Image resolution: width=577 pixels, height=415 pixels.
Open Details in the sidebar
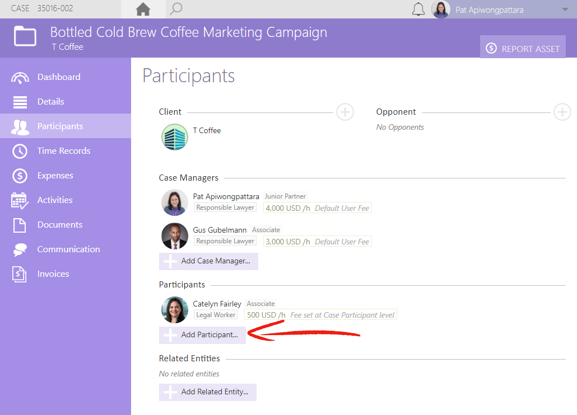66,101
